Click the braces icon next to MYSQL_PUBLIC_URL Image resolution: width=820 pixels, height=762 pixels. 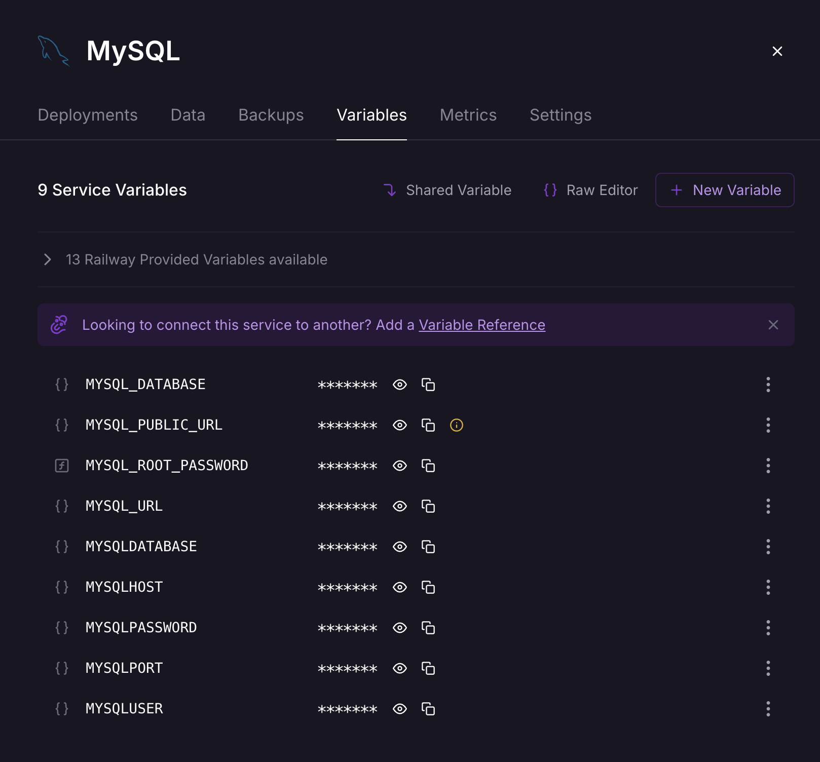coord(62,425)
